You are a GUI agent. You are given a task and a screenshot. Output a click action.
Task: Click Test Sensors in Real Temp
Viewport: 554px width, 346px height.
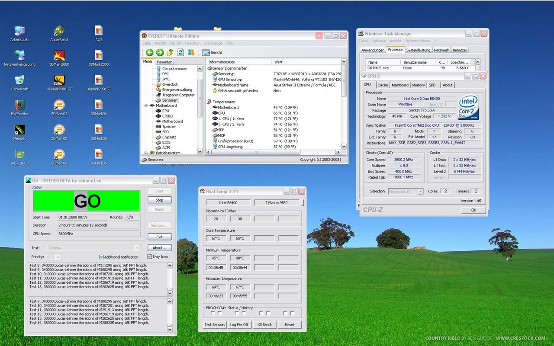pyautogui.click(x=215, y=324)
